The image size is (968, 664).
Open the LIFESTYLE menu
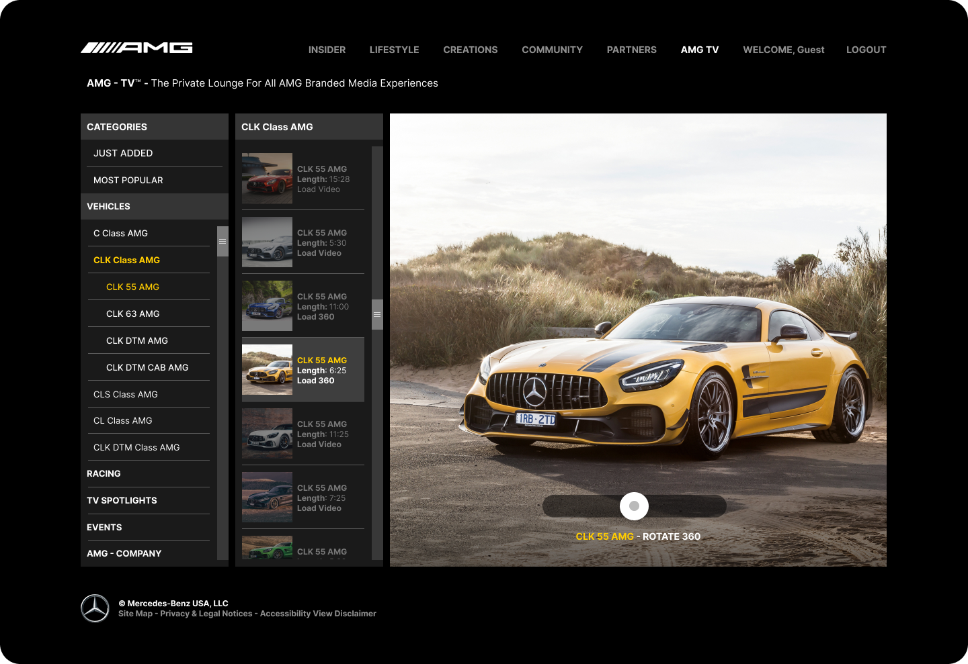(x=394, y=50)
